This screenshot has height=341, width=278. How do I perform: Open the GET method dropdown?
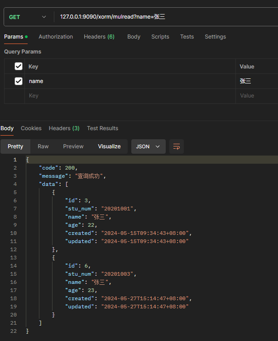click(28, 17)
